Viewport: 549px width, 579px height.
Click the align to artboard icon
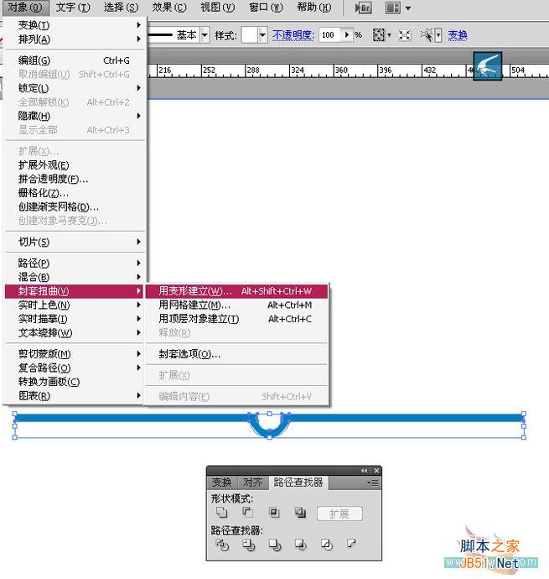click(x=405, y=35)
